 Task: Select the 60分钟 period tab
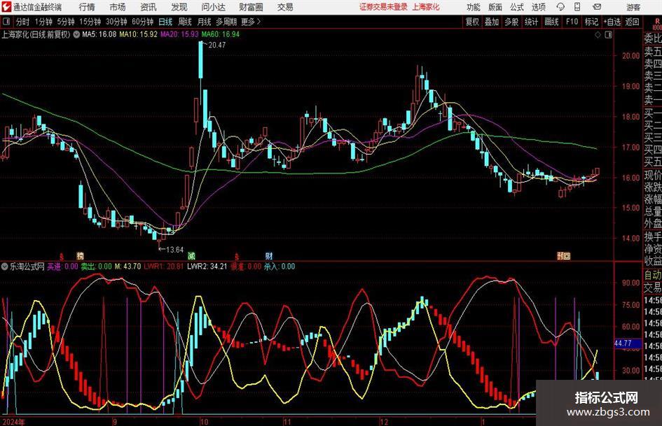[142, 22]
